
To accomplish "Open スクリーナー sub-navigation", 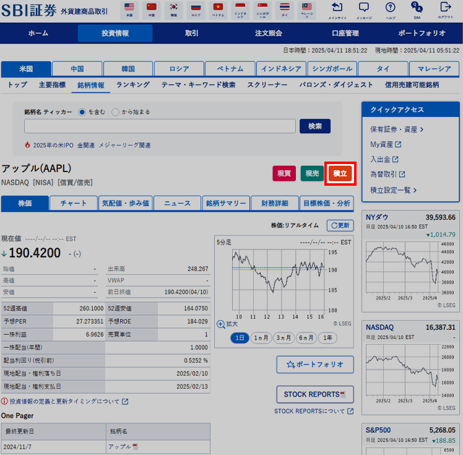I will 267,85.
